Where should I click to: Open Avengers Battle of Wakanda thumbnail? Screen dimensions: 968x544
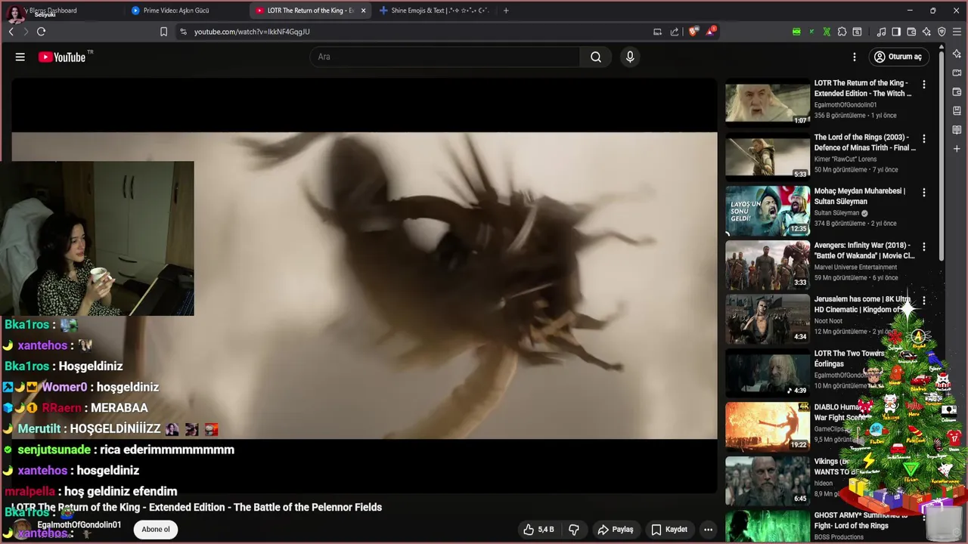(x=768, y=264)
